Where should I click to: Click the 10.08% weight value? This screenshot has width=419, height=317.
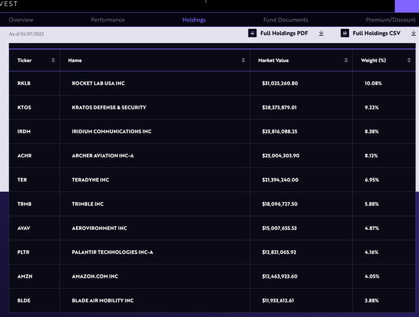[x=373, y=83]
